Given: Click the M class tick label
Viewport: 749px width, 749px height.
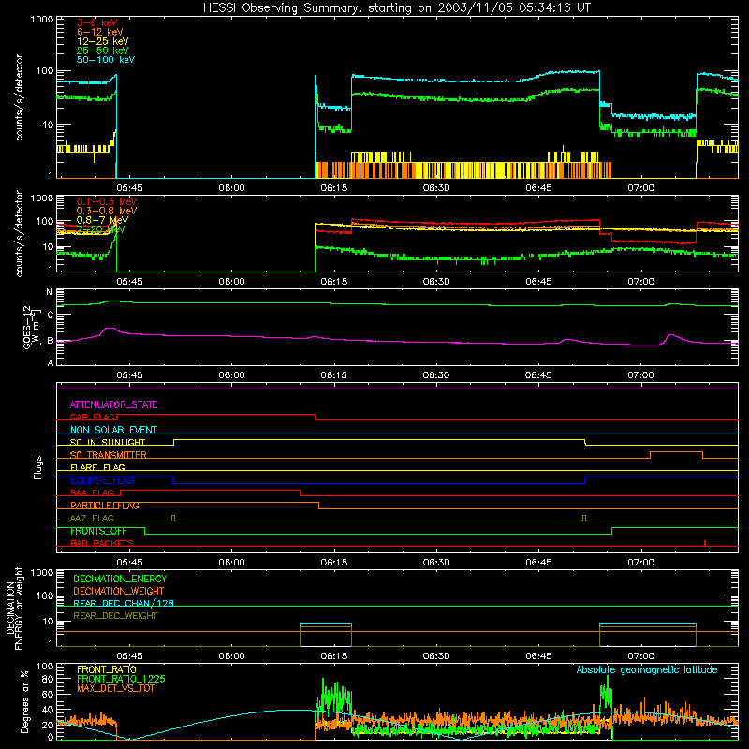Looking at the screenshot, I should [50, 292].
